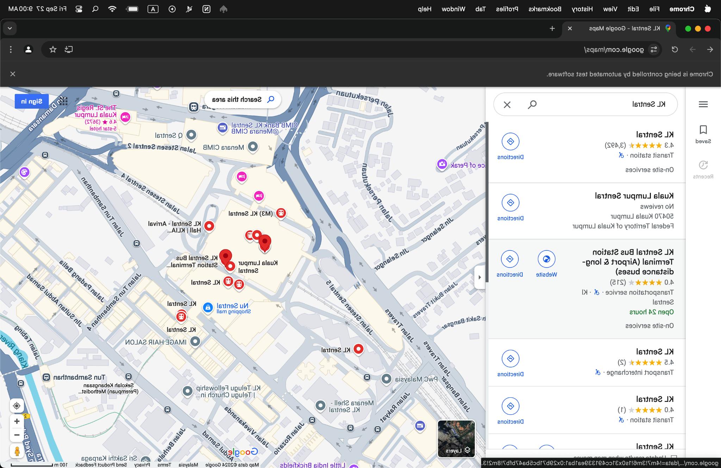Click the Wi-Fi status icon

tap(112, 9)
